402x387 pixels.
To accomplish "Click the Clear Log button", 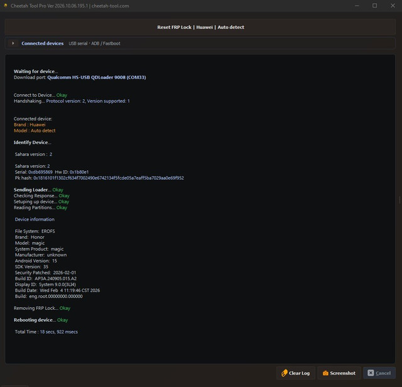I will tap(296, 373).
